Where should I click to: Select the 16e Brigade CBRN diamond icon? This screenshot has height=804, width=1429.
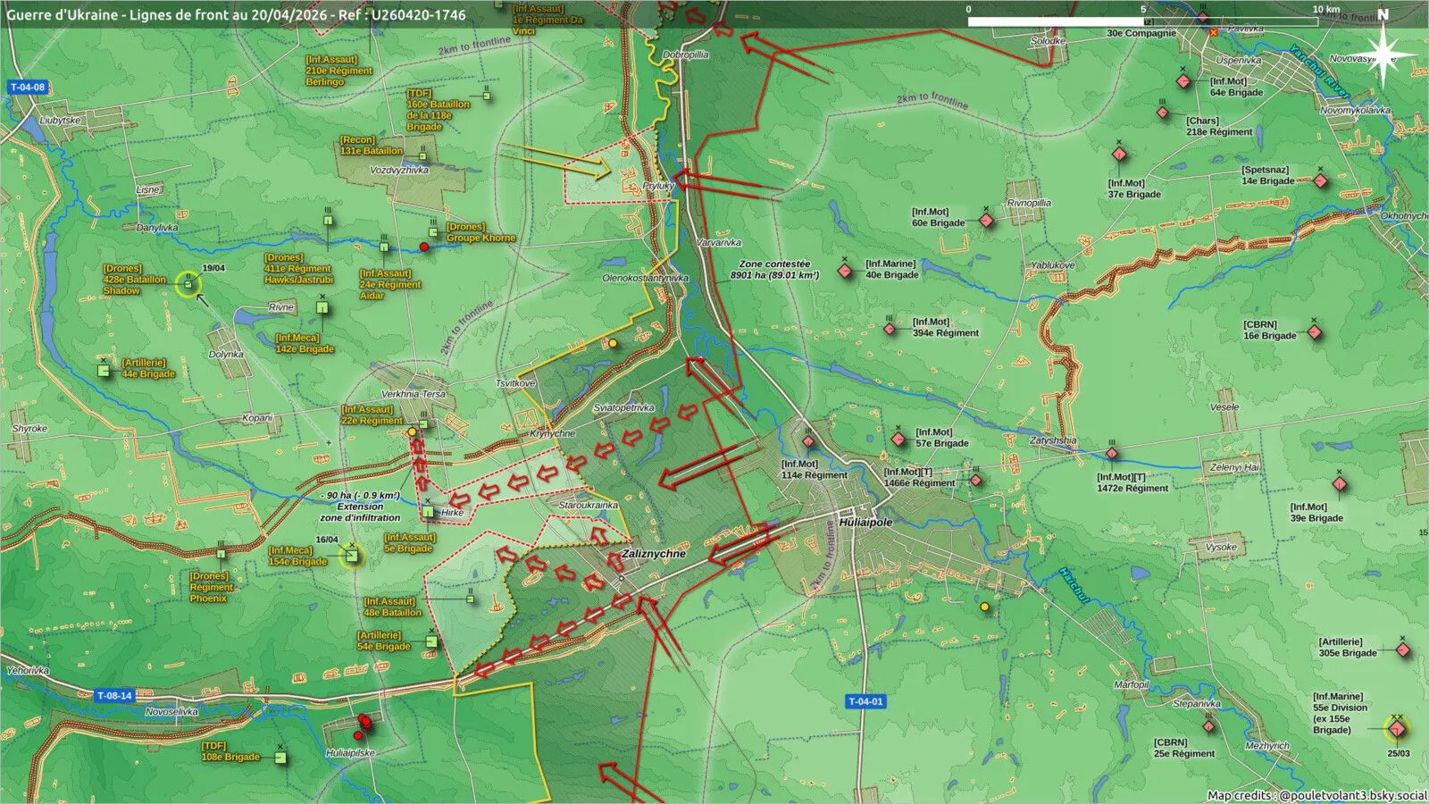pyautogui.click(x=1315, y=332)
